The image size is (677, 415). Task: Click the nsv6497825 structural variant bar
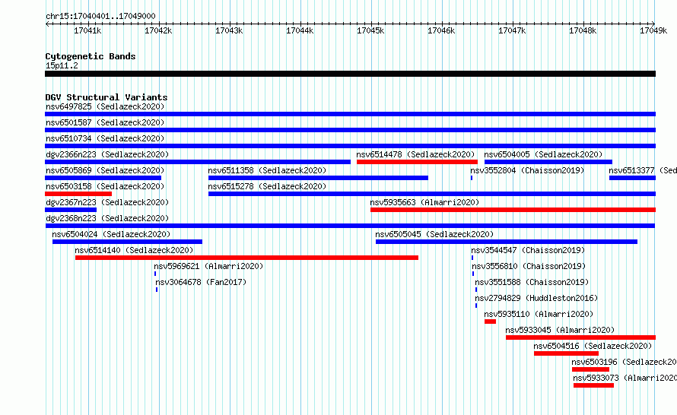(x=350, y=114)
